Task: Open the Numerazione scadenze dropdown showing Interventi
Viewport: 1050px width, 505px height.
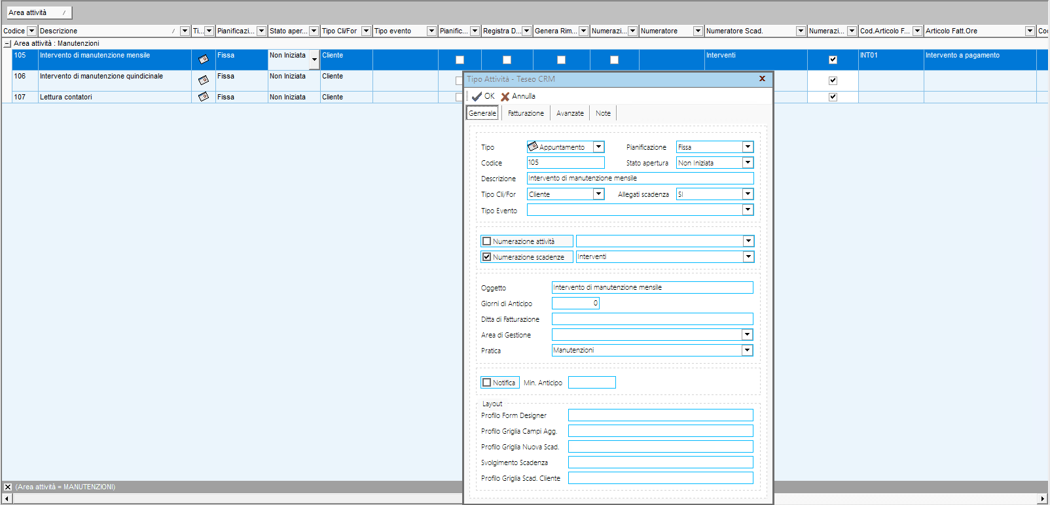Action: pyautogui.click(x=748, y=257)
